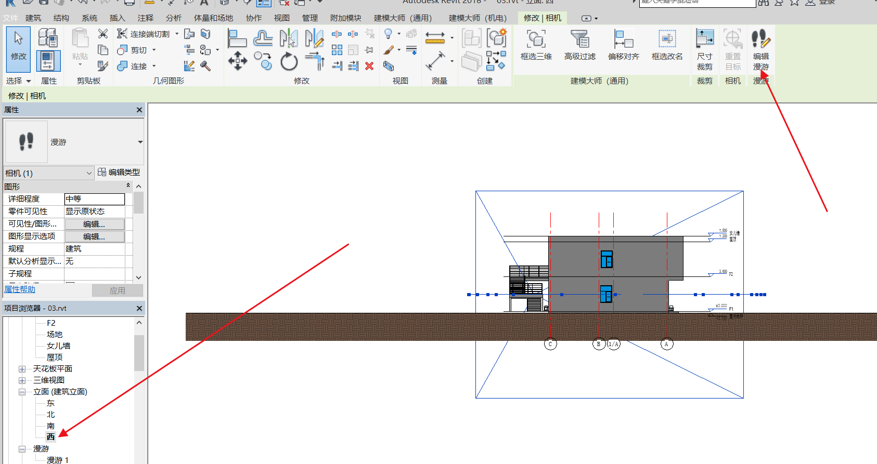Image resolution: width=877 pixels, height=464 pixels.
Task: Switch to the 注释 ribbon tab
Action: pos(145,18)
